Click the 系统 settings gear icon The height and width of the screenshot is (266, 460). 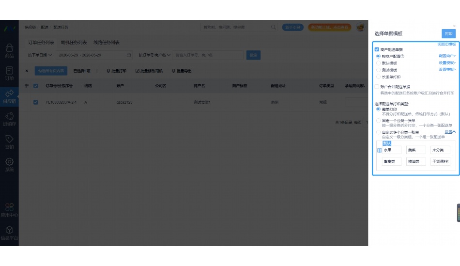[x=9, y=162]
